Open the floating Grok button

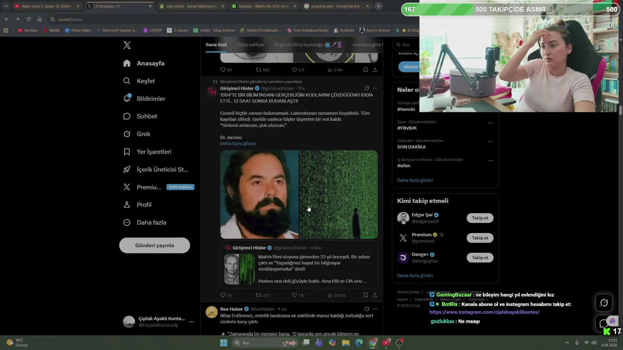tap(604, 303)
